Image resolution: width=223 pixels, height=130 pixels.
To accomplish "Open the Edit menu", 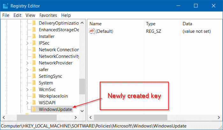I will click(x=17, y=15).
